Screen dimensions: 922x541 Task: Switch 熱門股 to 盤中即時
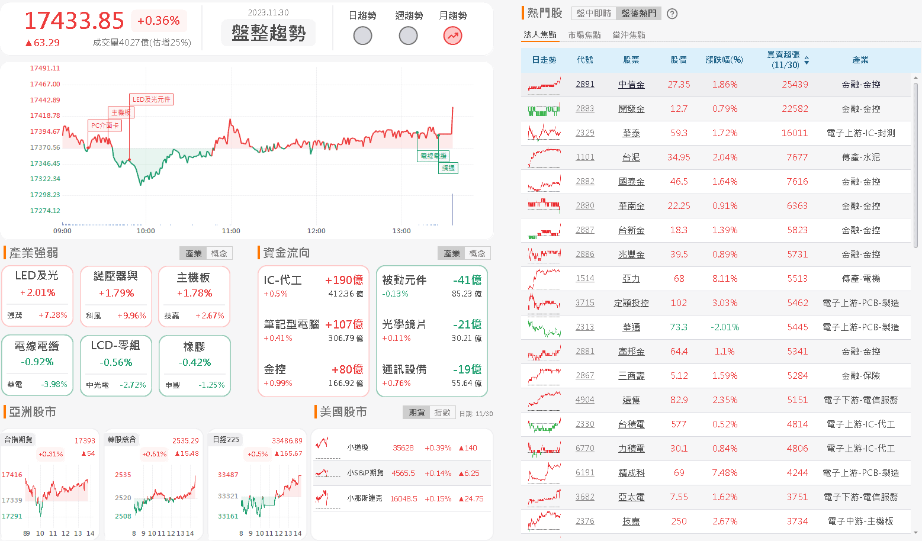[593, 14]
